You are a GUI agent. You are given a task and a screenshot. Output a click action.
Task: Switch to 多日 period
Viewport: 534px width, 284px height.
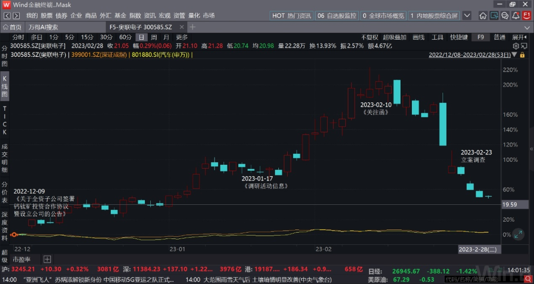pos(37,37)
